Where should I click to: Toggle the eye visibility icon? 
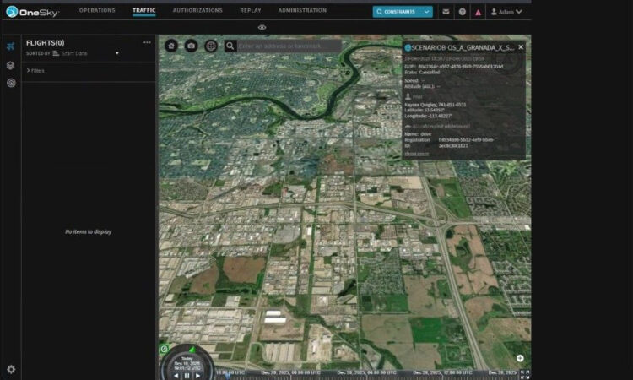tap(262, 27)
